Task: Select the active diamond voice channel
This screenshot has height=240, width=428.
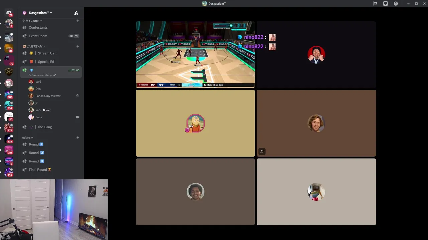Action: (51, 72)
